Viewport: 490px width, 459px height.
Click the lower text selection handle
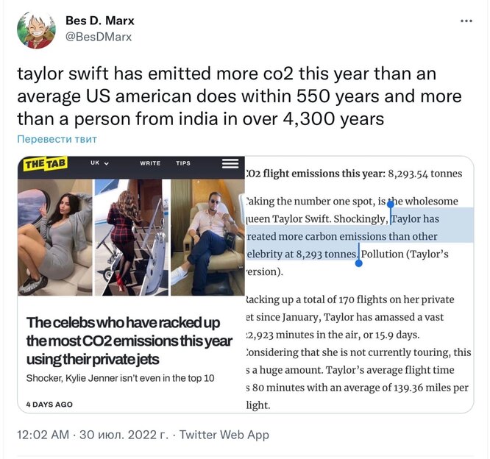point(359,263)
